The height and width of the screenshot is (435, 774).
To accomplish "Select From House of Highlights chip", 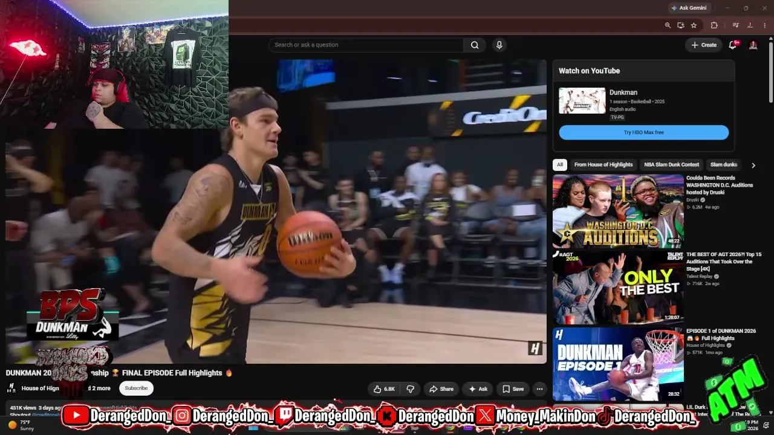I will (603, 164).
